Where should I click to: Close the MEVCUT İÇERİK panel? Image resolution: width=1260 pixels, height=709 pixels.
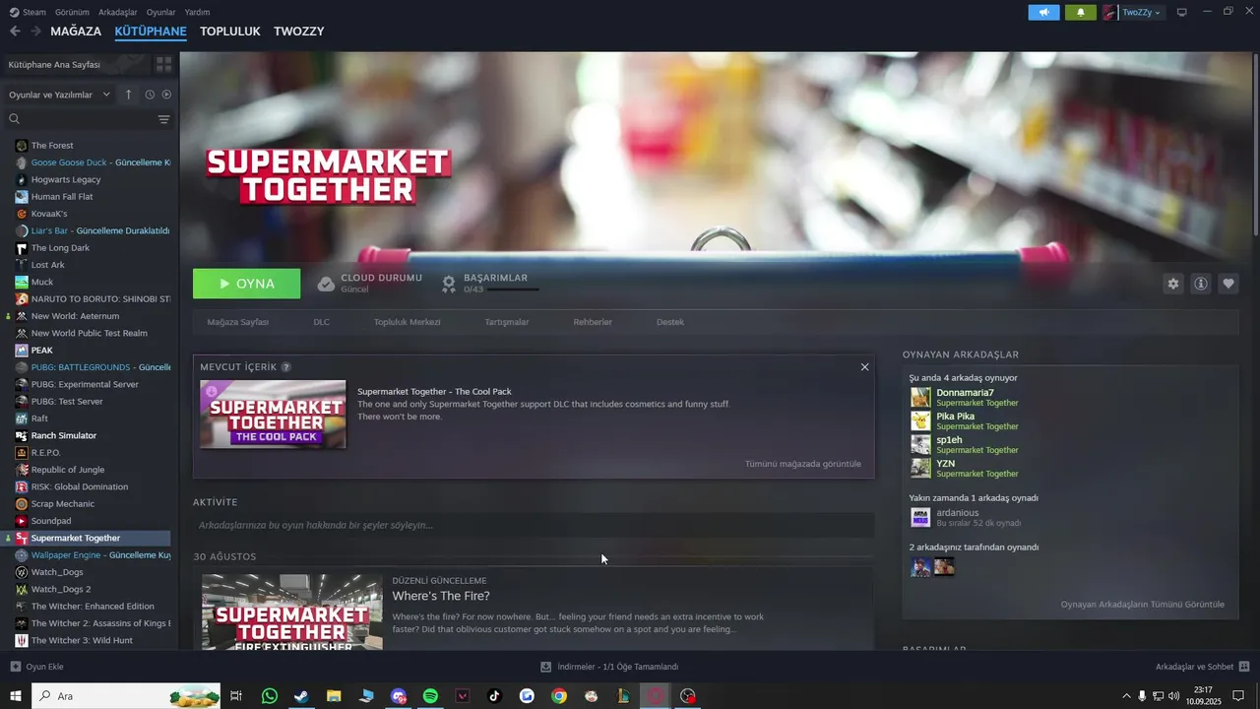click(864, 367)
